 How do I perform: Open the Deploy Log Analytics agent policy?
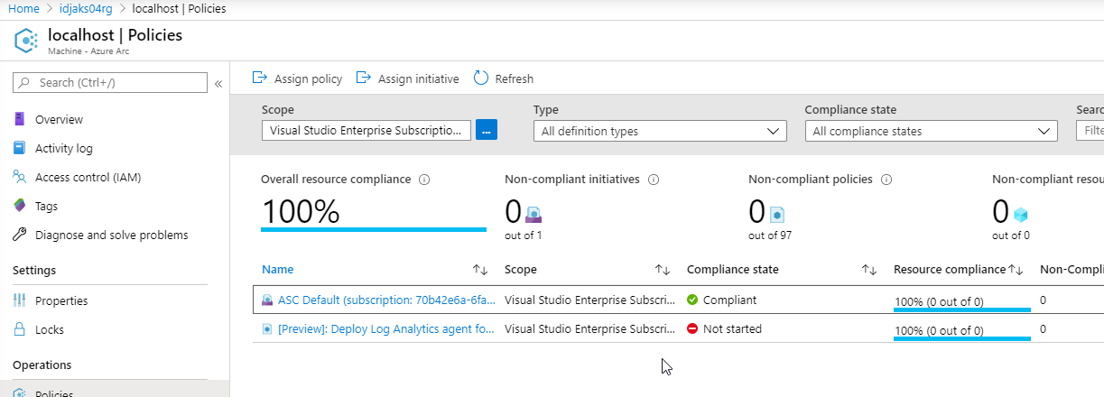386,329
